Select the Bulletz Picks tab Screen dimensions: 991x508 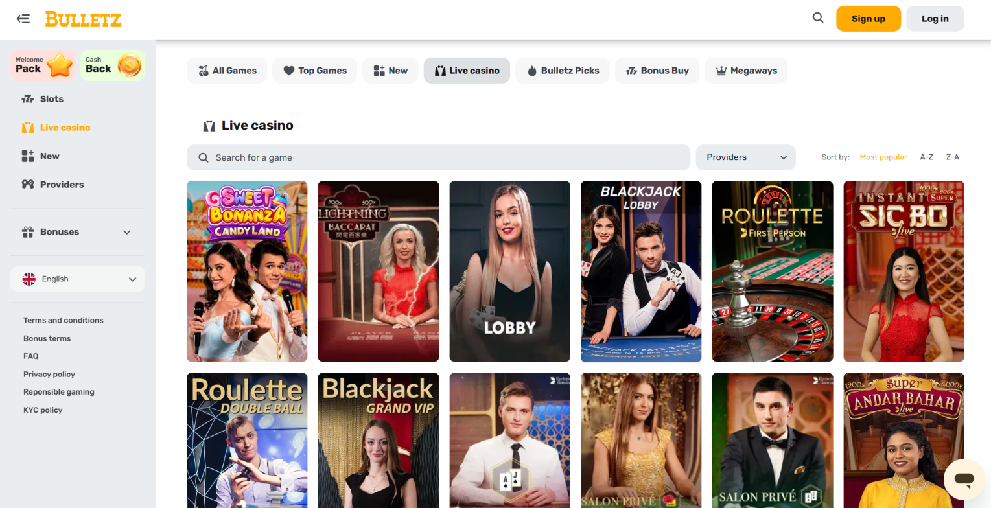pos(563,71)
